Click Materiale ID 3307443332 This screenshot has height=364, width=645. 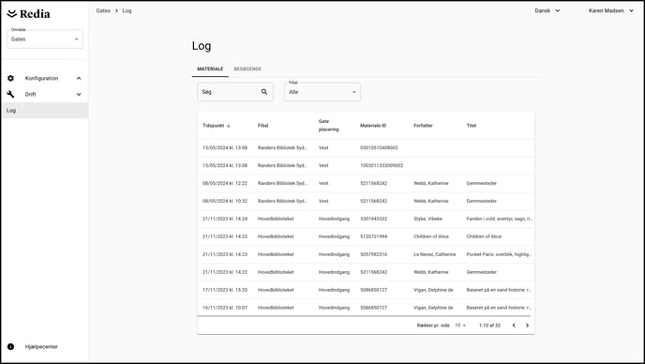(373, 219)
